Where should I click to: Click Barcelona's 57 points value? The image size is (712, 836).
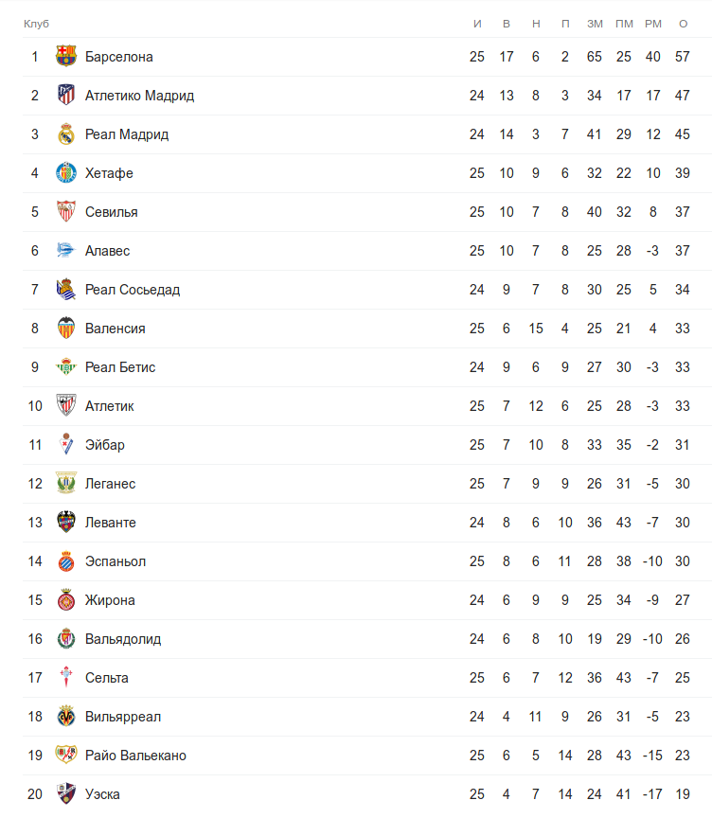(x=683, y=57)
